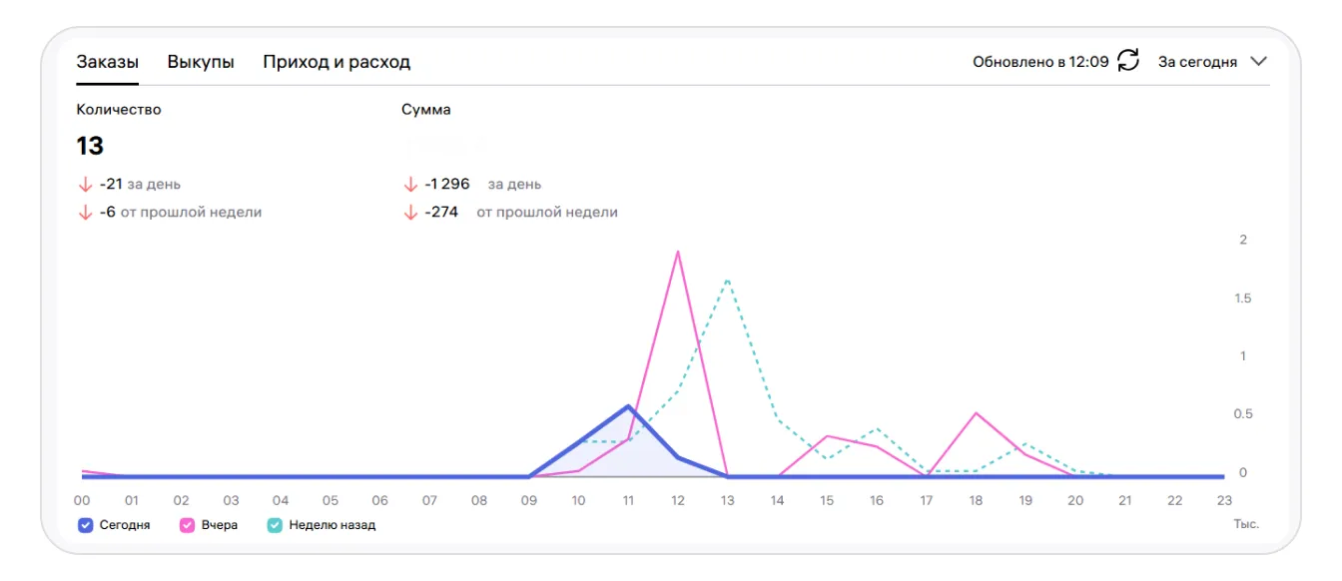Disable the Неделю назад series checkbox

coord(275,525)
